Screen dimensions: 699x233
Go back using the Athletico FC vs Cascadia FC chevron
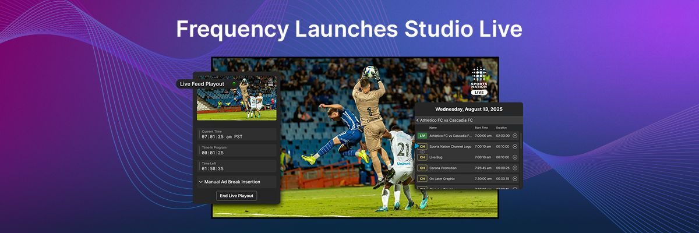pyautogui.click(x=418, y=120)
